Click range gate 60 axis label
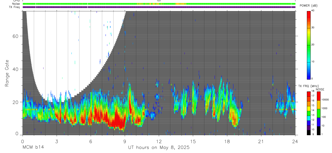Image resolution: width=332 pixels, height=153 pixels. point(15,36)
